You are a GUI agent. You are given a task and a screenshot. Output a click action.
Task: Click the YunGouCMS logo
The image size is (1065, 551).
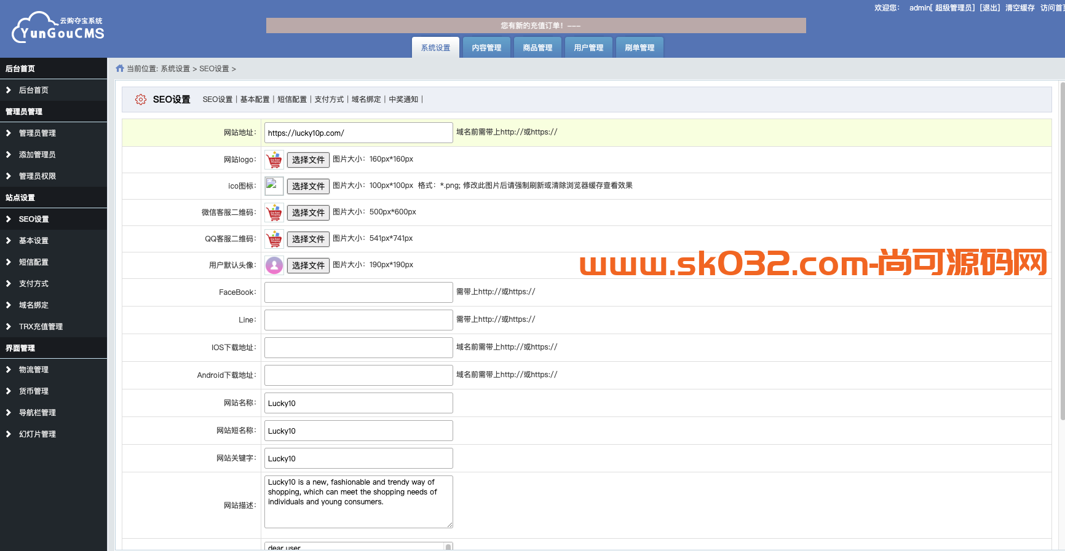[x=58, y=28]
